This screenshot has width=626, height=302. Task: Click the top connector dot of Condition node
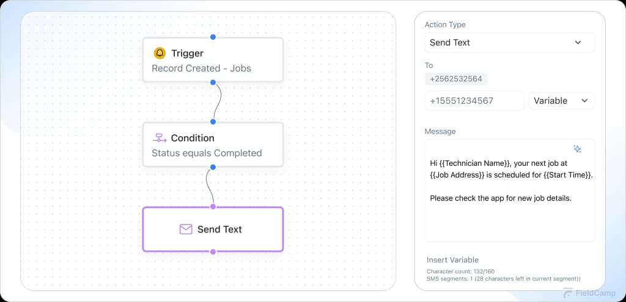[x=213, y=122]
